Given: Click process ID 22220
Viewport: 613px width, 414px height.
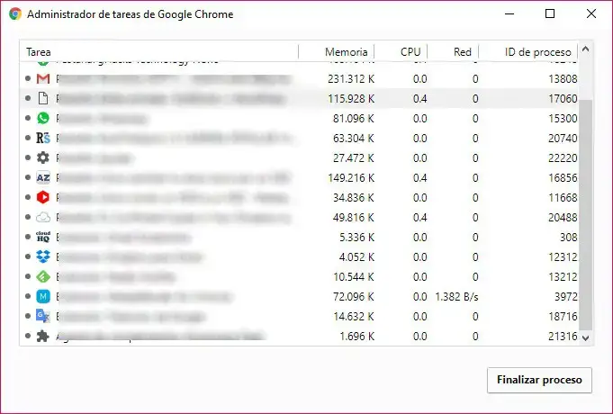Looking at the screenshot, I should point(563,157).
